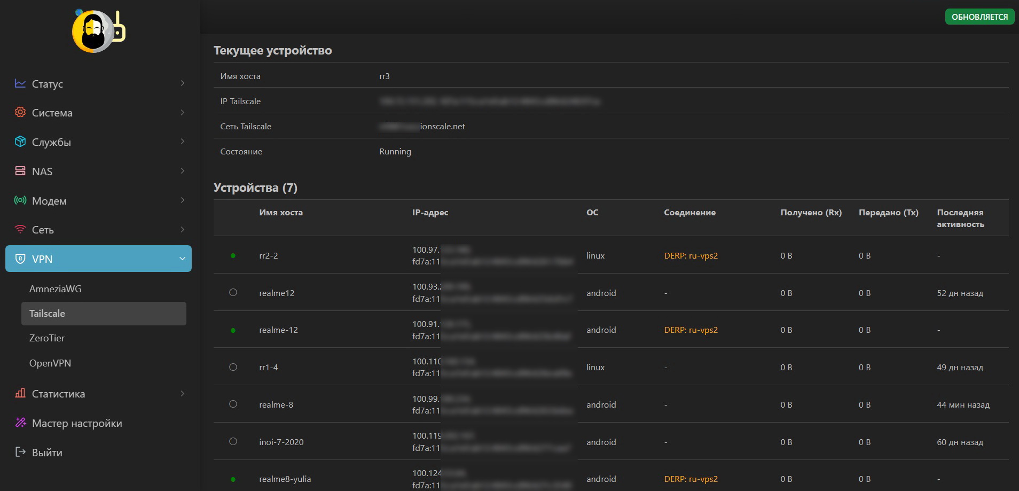Collapse the VPN menu chevron
This screenshot has width=1019, height=491.
182,259
